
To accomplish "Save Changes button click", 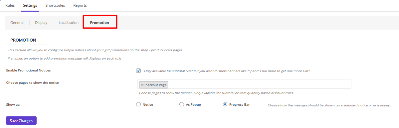I will (21, 121).
